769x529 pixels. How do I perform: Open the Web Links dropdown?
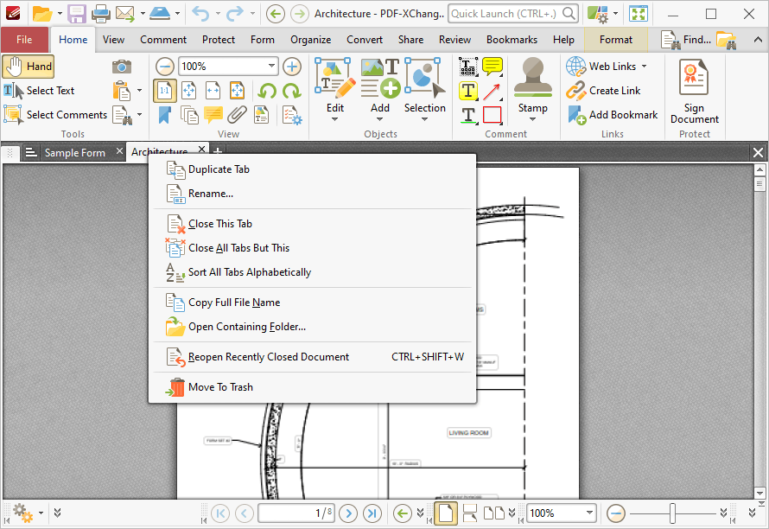[644, 67]
